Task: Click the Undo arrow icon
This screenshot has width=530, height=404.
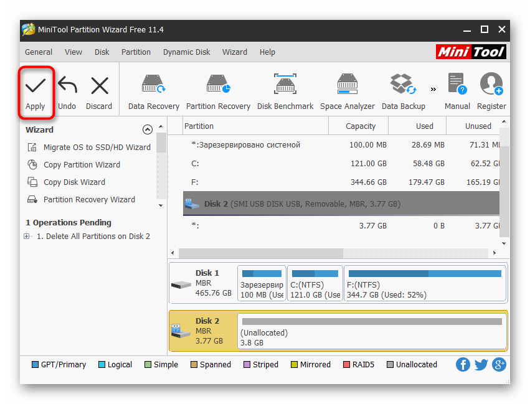Action: tap(67, 86)
